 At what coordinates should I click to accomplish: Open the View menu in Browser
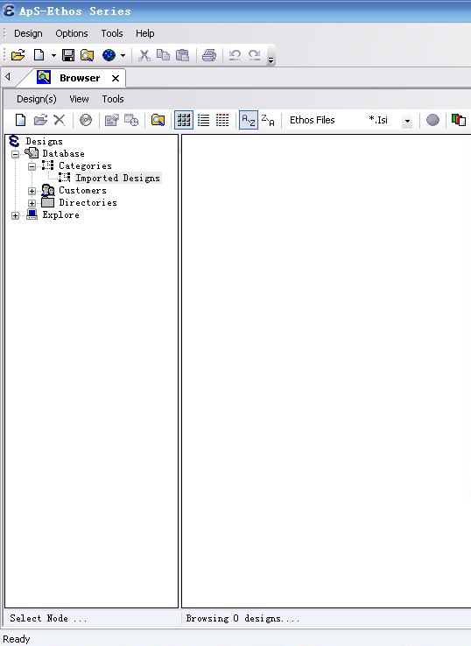point(79,99)
